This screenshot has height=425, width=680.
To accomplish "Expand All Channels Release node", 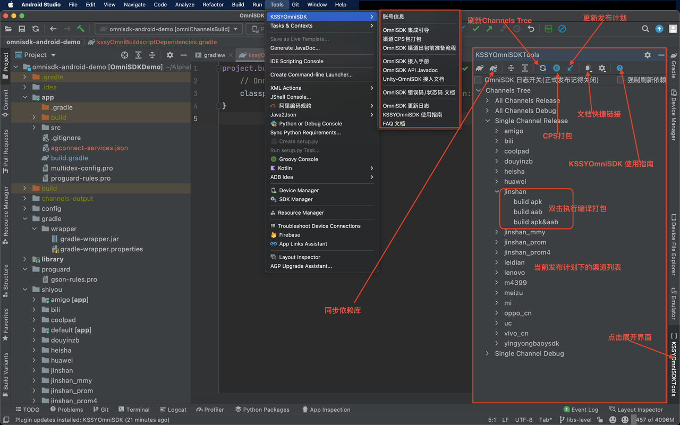I will coord(488,100).
